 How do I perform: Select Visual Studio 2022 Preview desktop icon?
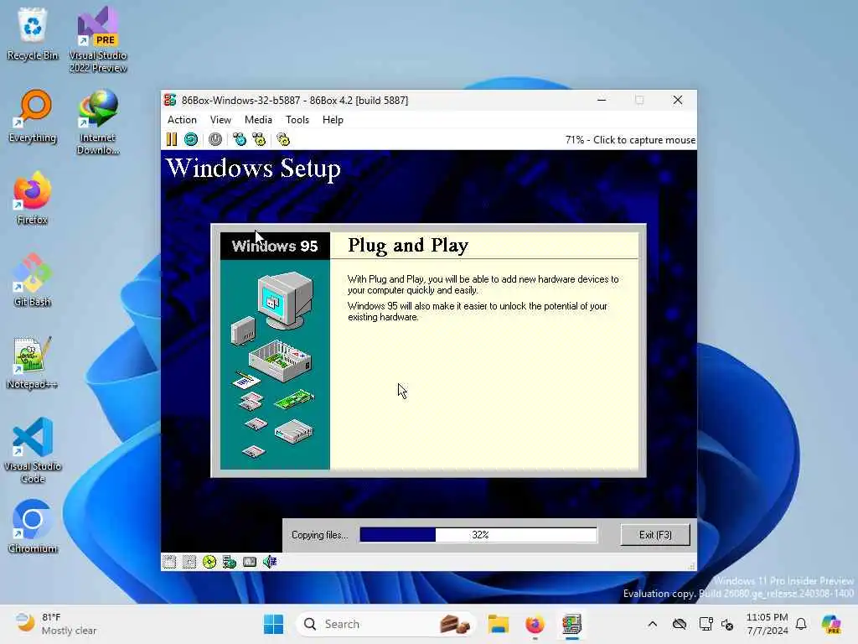point(98,39)
